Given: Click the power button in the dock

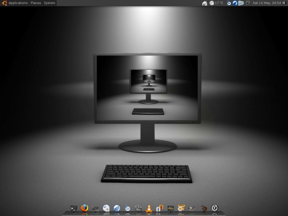Looking at the screenshot, I should [215, 208].
